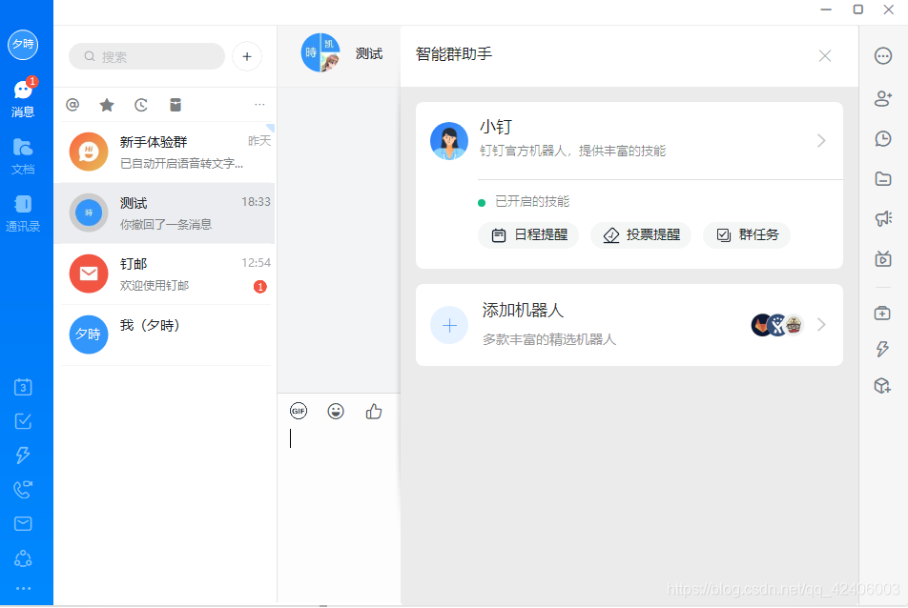Open the chat history clock icon in the right toolbar
Image resolution: width=908 pixels, height=608 pixels.
tap(883, 139)
